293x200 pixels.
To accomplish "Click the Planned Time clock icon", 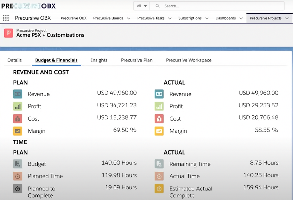I will [x=18, y=176].
